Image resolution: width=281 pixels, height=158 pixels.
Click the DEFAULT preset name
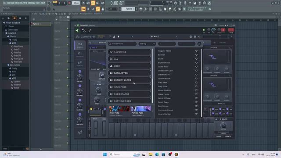tap(155, 36)
